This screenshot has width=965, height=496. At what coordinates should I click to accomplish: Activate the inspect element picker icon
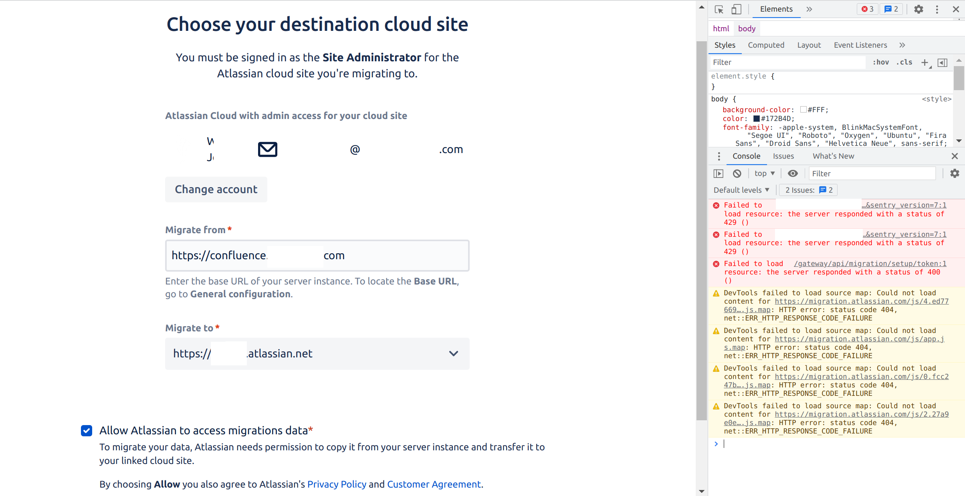[x=719, y=9]
